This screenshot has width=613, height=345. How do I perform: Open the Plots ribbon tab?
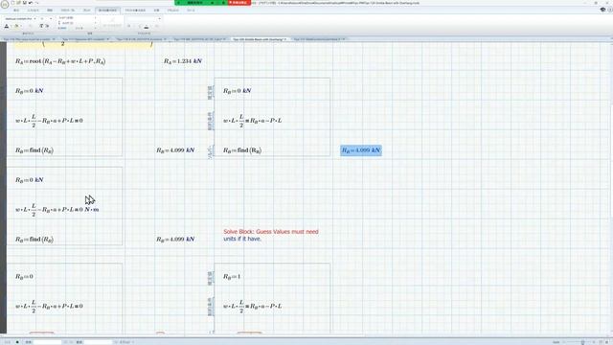point(86,11)
